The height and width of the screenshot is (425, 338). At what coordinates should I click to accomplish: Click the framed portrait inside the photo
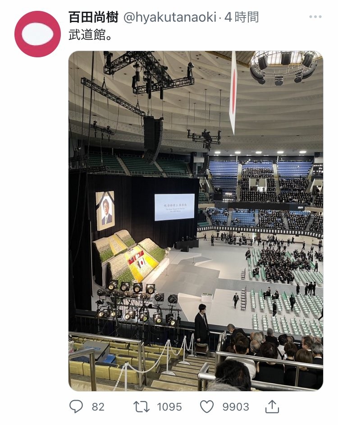point(105,211)
